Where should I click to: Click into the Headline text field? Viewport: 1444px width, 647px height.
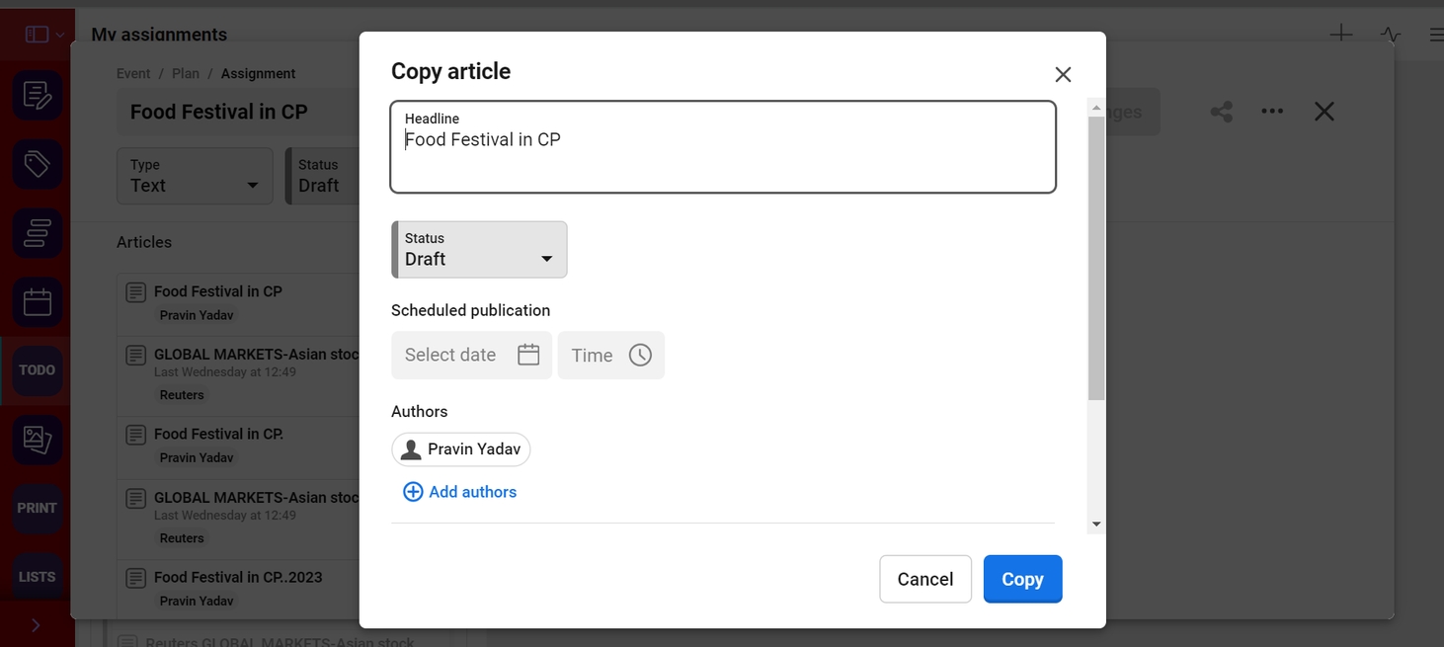723,148
